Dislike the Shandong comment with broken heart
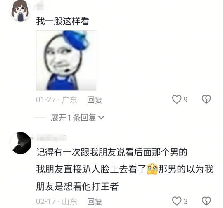Viewport: 223px width, 208px height. tap(206, 201)
